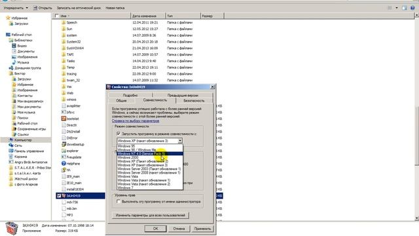419x236 pixels.
Task: Click the Temp folder icon
Action: point(64,68)
